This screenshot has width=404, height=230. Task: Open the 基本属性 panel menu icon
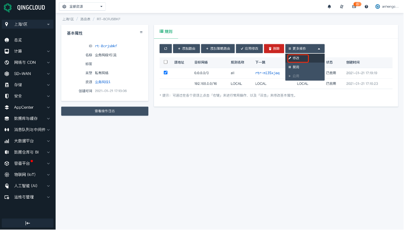(x=141, y=32)
